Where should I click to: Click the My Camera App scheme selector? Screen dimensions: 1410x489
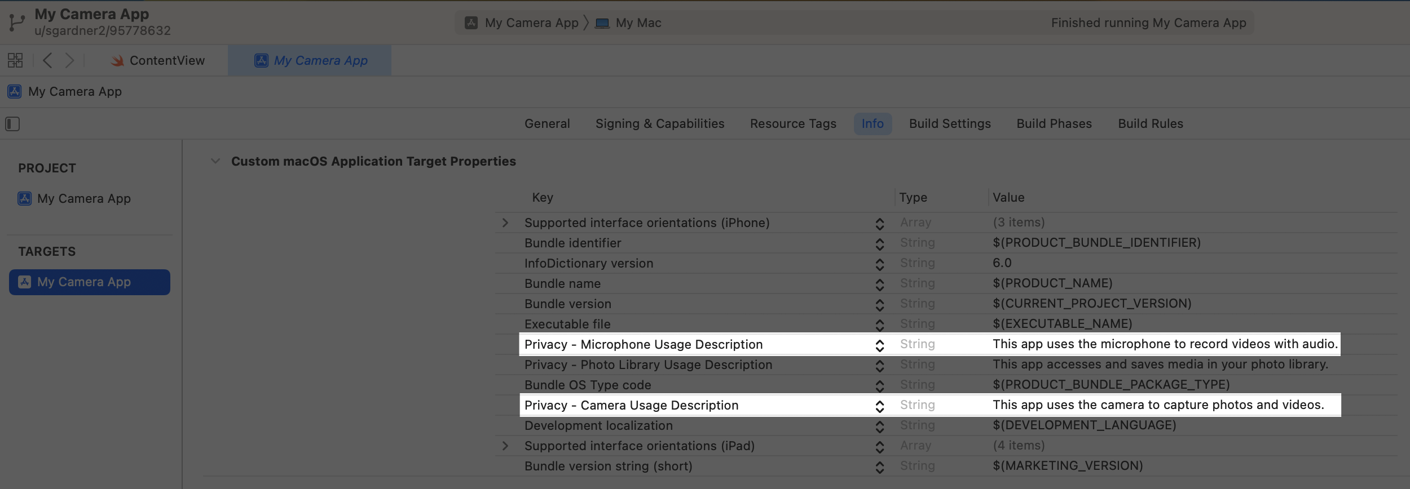pyautogui.click(x=522, y=23)
